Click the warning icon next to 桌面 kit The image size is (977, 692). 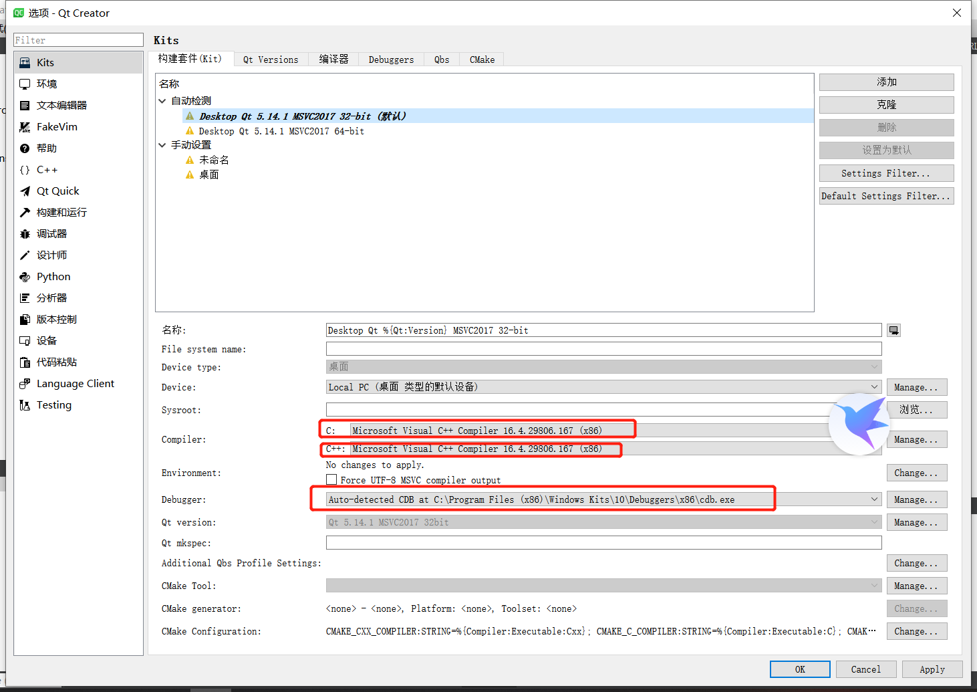(x=190, y=175)
